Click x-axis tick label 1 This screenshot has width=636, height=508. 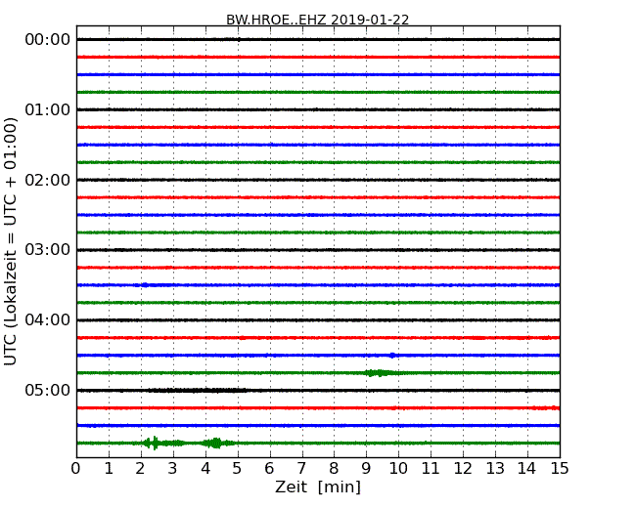coord(109,469)
